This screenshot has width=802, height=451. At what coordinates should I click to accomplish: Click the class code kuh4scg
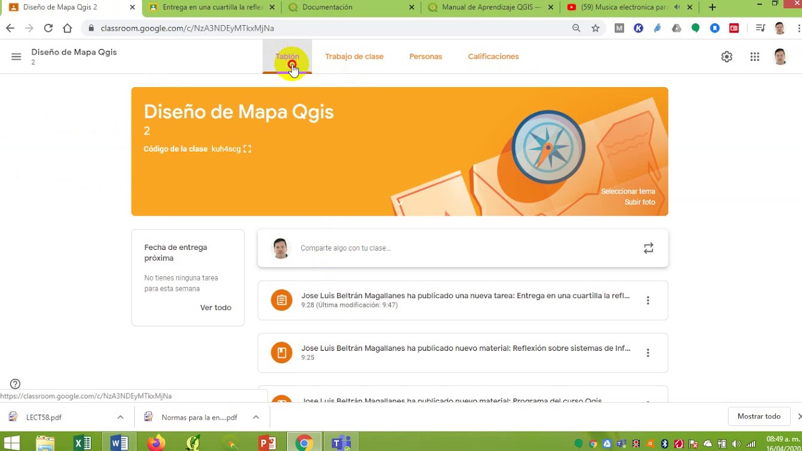pos(226,149)
